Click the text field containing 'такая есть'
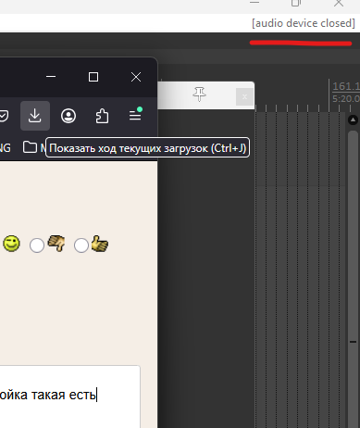This screenshot has height=428, width=360. coord(70,397)
